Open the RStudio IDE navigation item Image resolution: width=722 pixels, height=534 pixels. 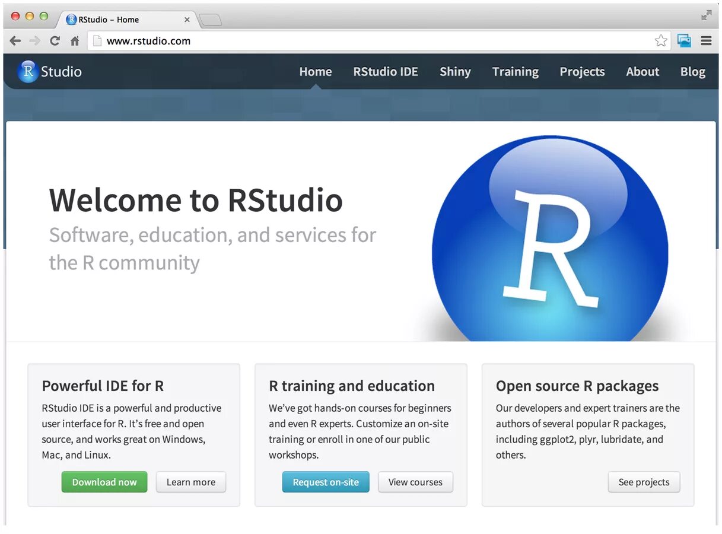(x=386, y=72)
